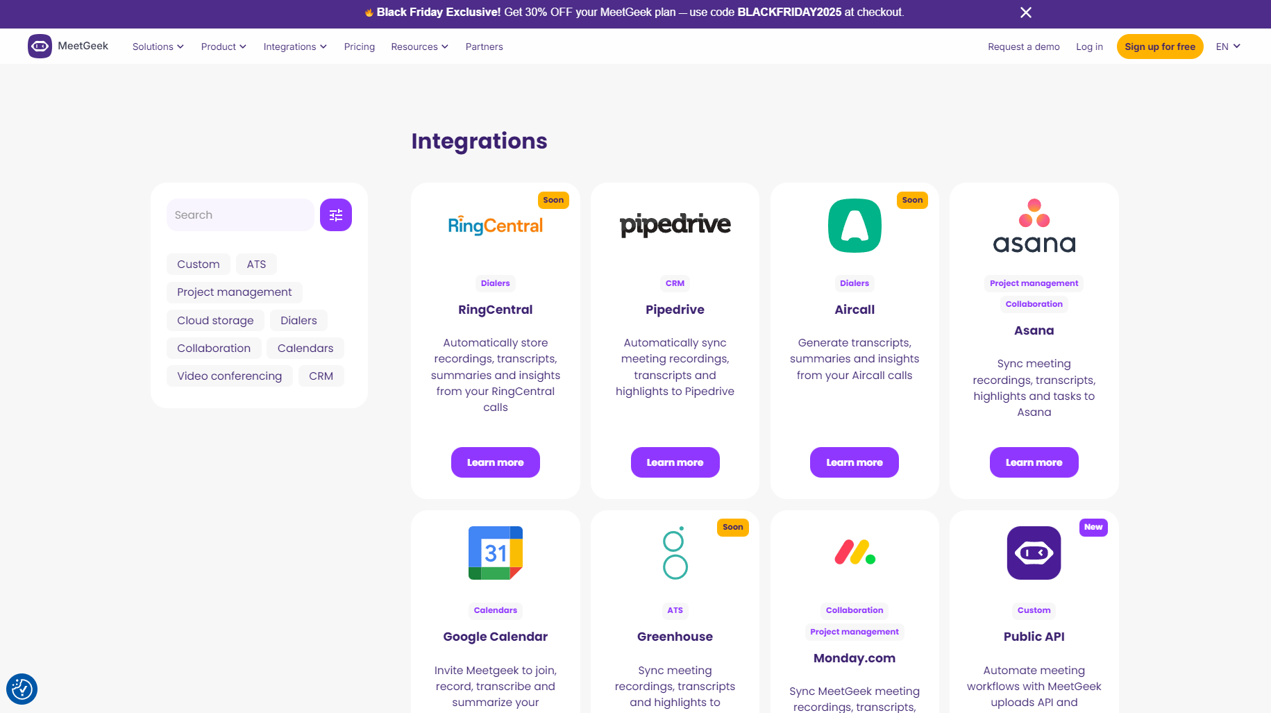Click the Monday.com logo icon
Image resolution: width=1271 pixels, height=713 pixels.
point(855,553)
